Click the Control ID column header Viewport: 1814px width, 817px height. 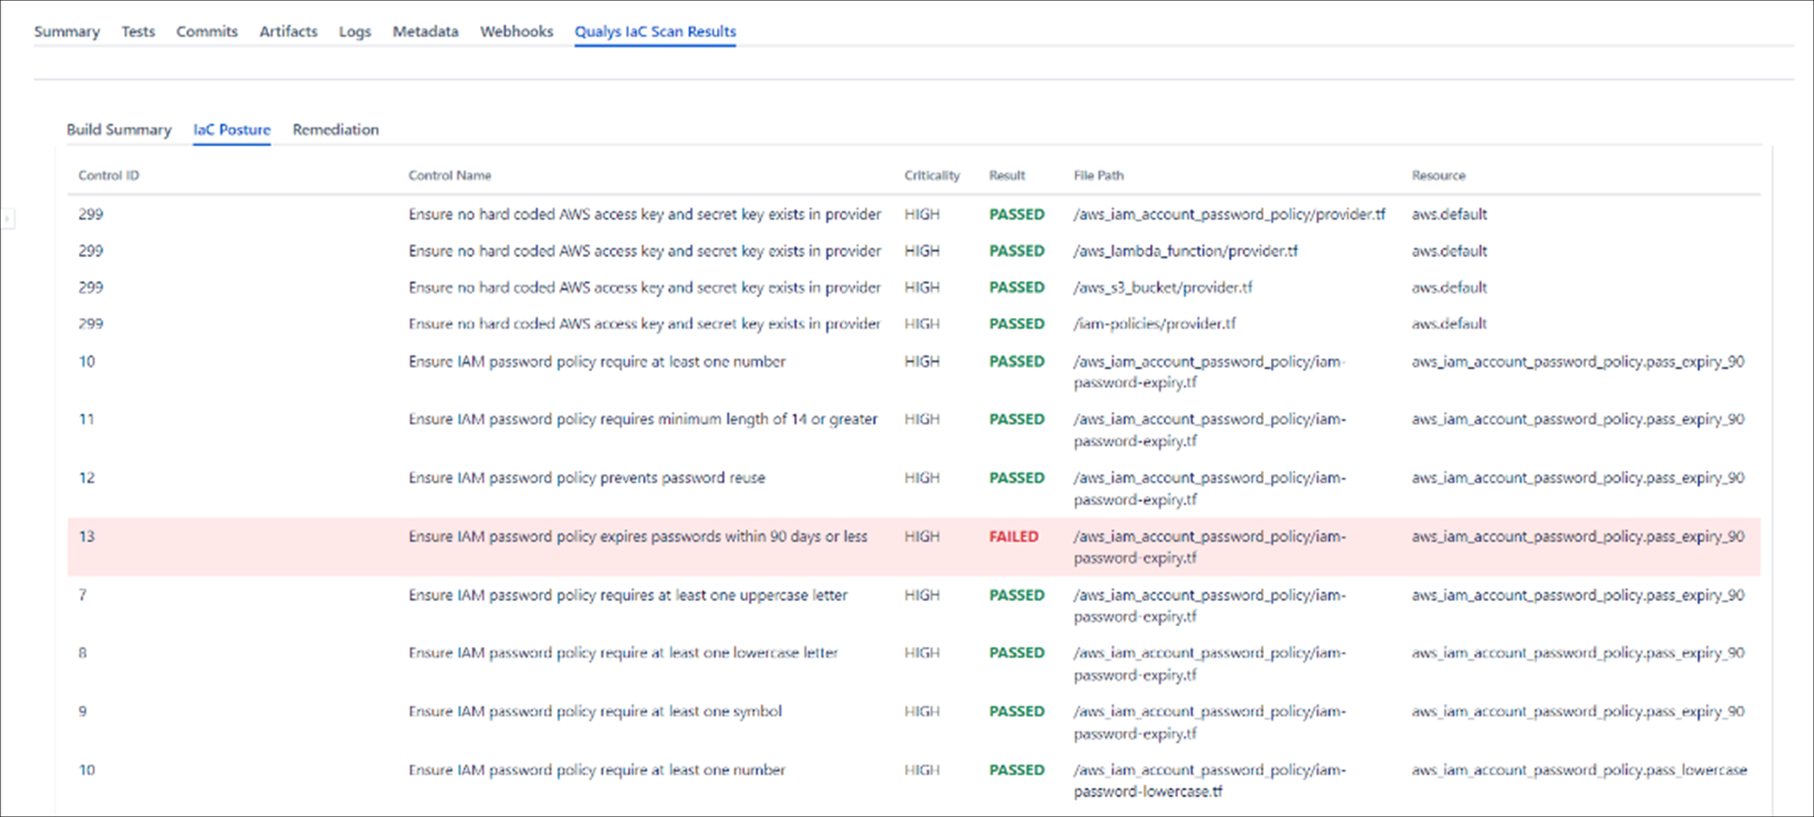108,175
